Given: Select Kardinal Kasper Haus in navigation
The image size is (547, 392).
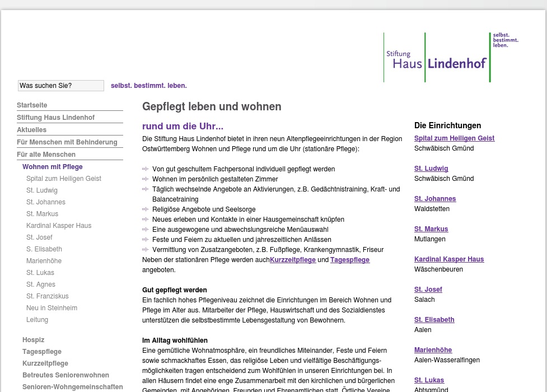Looking at the screenshot, I should (x=59, y=225).
